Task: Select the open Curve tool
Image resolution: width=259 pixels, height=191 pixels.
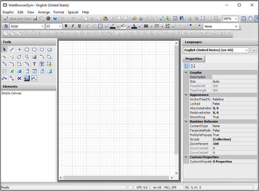Action: click(12, 57)
